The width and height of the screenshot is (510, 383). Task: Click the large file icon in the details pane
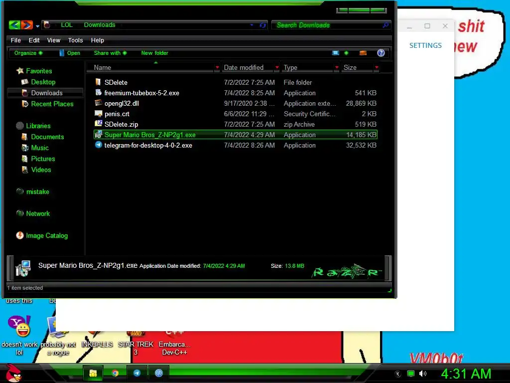23,268
